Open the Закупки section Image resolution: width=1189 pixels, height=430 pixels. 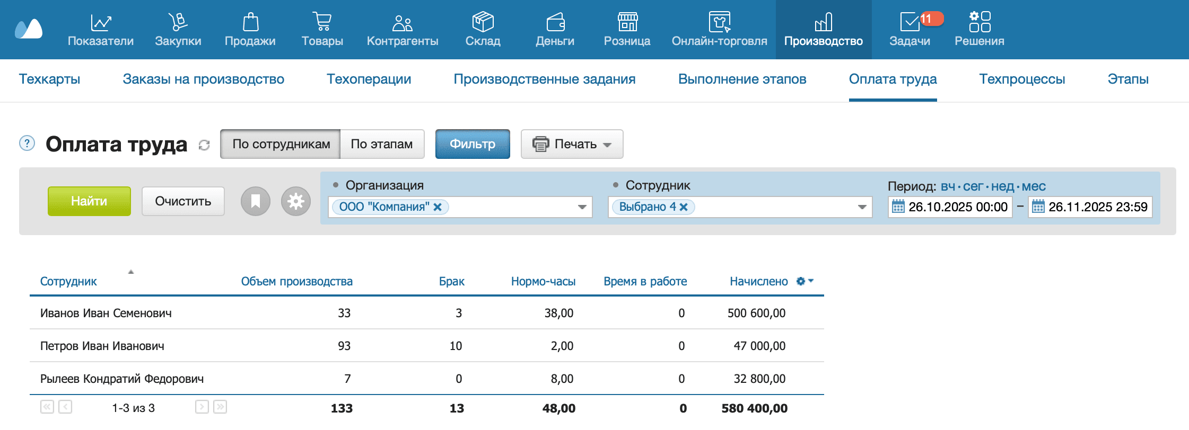coord(178,30)
